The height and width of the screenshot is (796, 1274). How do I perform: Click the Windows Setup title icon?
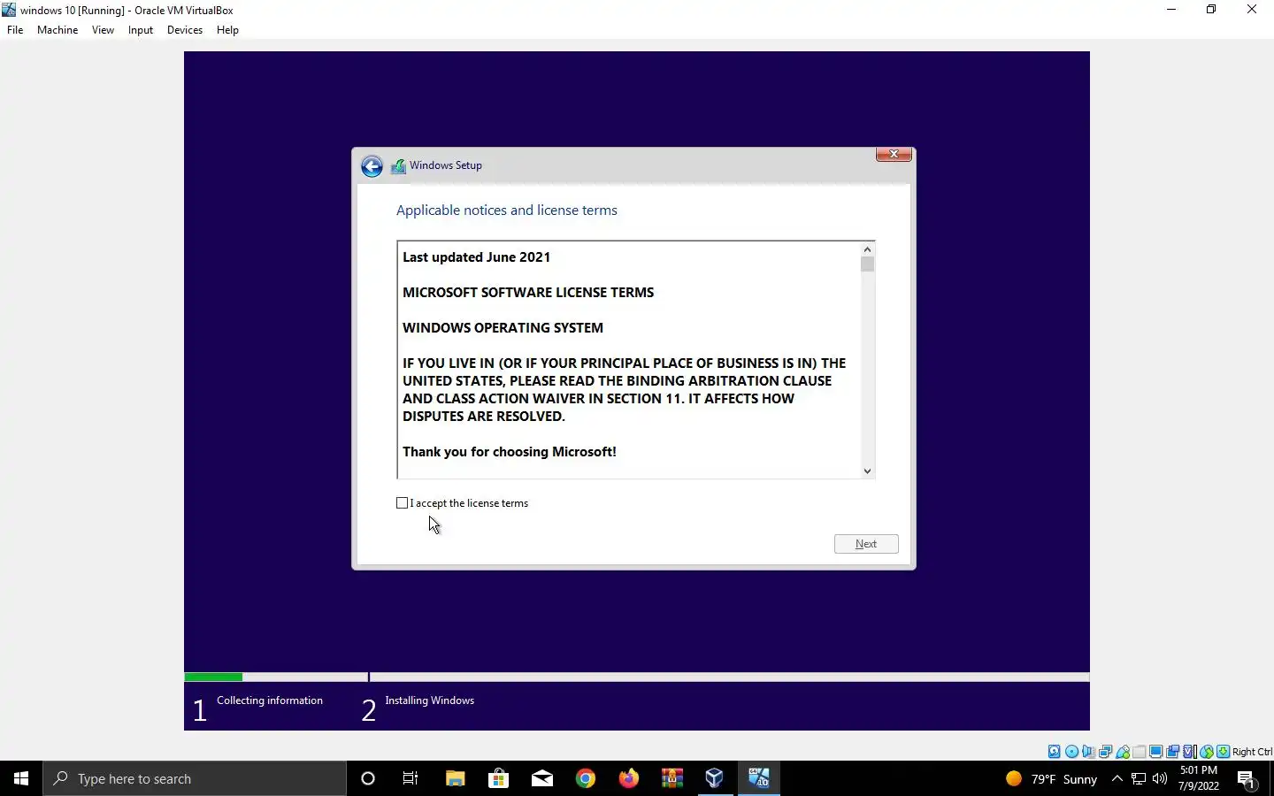(398, 166)
